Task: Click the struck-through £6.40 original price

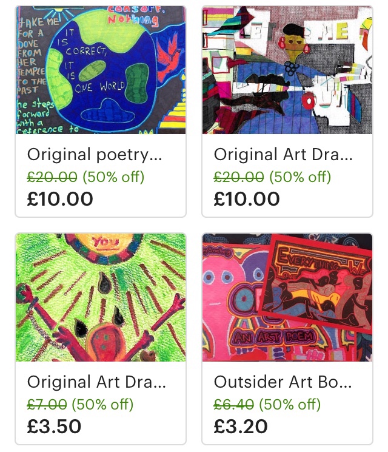Action: [x=233, y=404]
